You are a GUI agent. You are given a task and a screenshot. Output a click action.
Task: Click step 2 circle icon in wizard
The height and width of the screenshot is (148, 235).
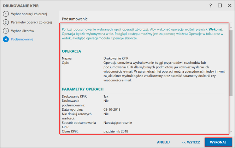6,23
